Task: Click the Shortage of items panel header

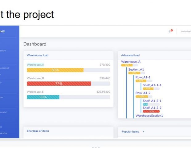Action: point(38,131)
